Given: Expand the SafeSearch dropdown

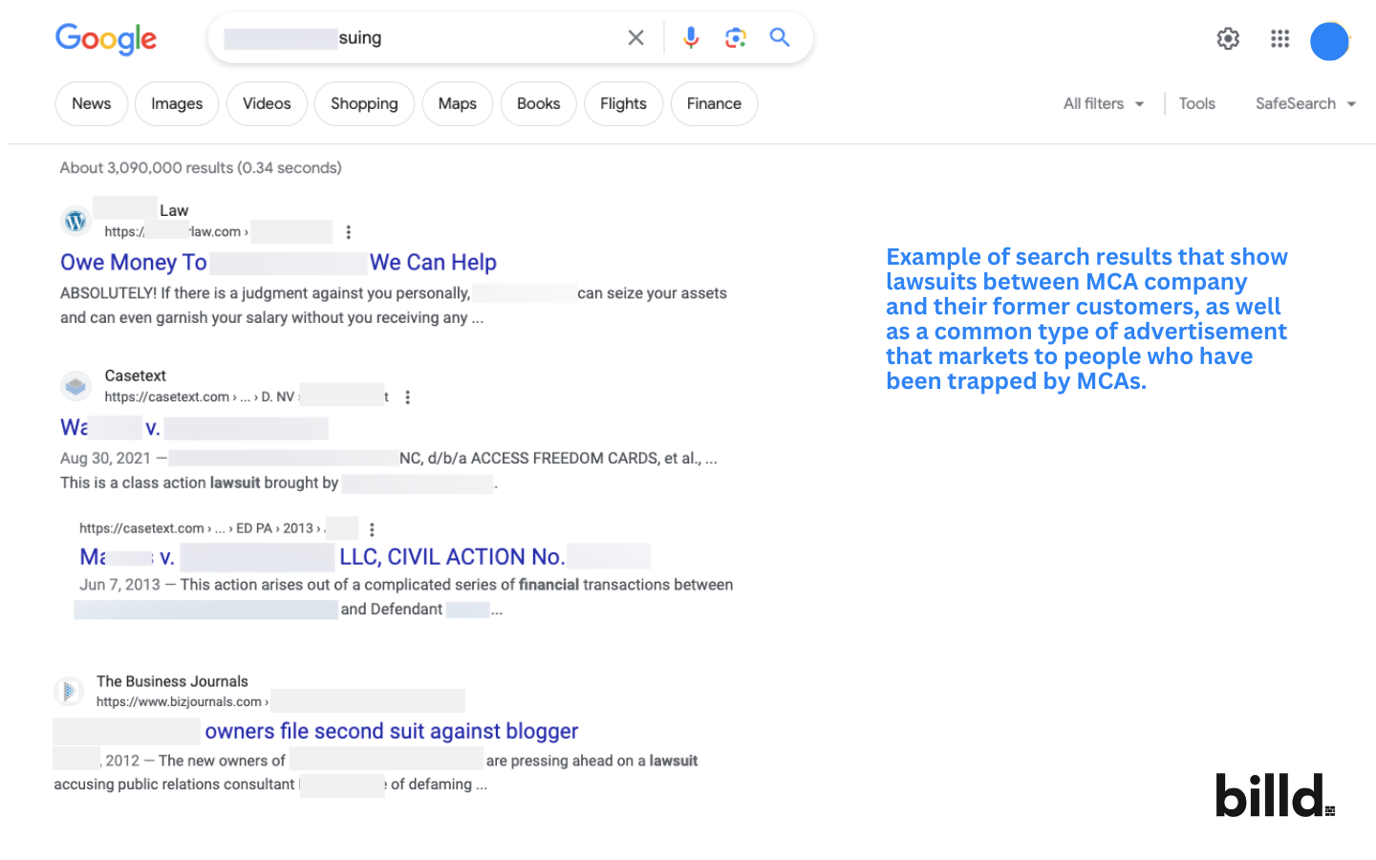Looking at the screenshot, I should pos(1305,103).
